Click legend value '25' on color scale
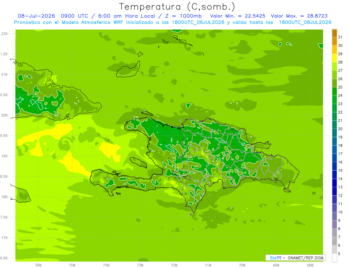 point(340,87)
